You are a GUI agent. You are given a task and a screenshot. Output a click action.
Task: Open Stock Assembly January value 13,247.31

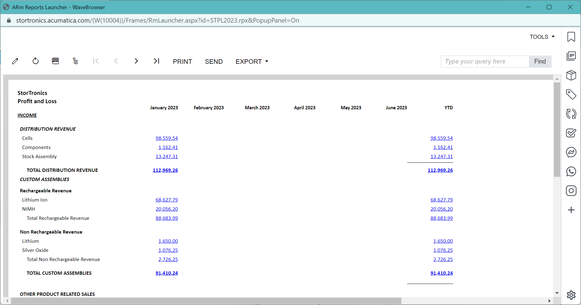click(167, 156)
